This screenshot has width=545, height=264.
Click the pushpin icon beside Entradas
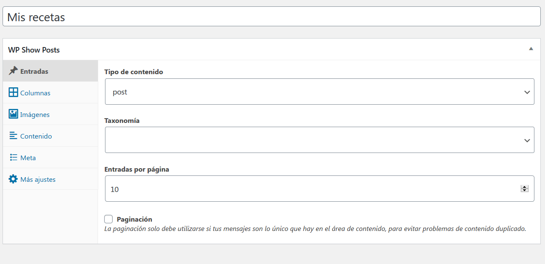pos(13,71)
